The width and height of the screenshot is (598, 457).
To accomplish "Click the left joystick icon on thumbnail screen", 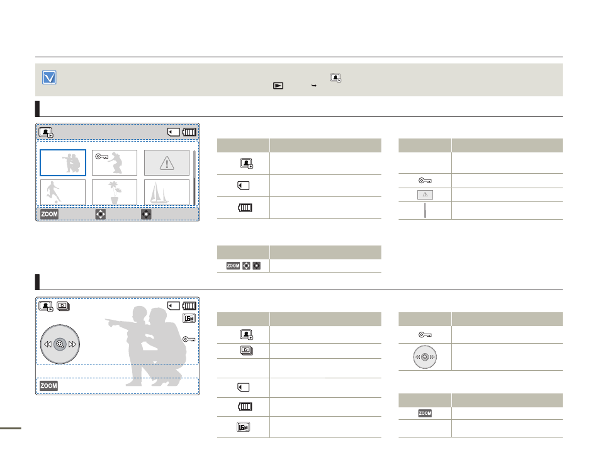I will tap(100, 214).
